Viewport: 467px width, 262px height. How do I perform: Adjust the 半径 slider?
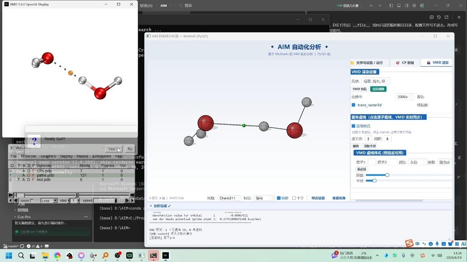374,180
